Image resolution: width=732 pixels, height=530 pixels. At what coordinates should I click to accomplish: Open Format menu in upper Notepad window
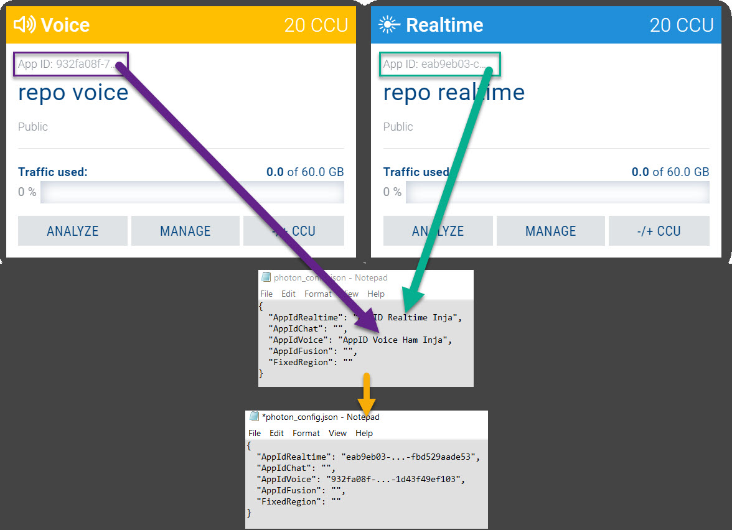click(318, 294)
